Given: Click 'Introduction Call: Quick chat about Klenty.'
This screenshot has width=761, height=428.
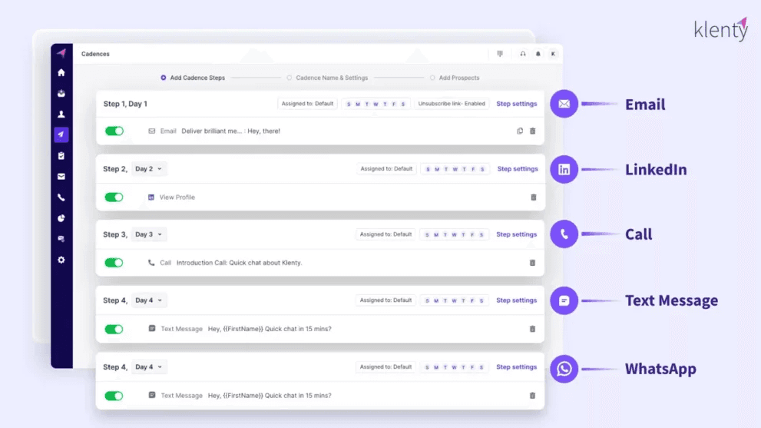Looking at the screenshot, I should [240, 263].
